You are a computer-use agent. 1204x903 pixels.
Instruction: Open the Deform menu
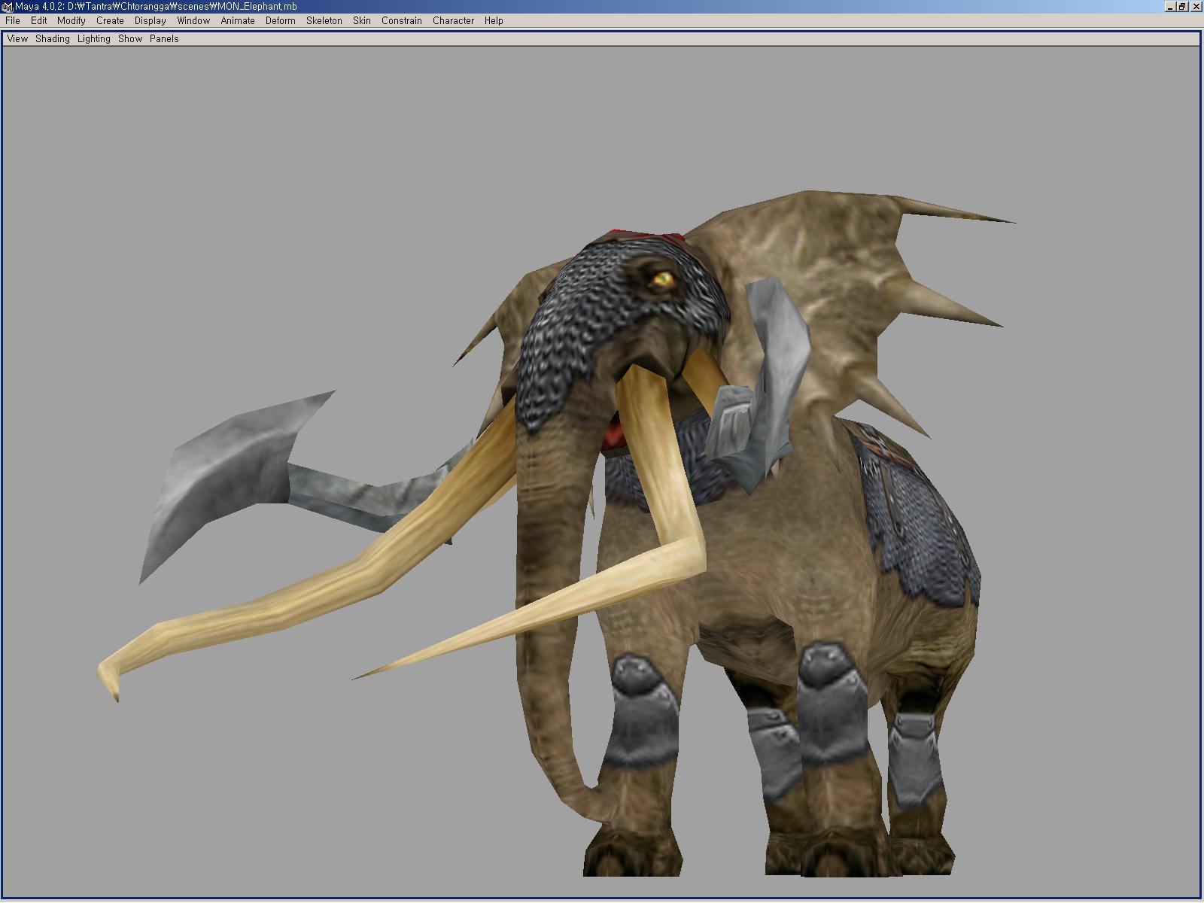click(280, 20)
